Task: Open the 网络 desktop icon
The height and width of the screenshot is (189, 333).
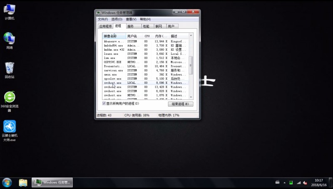Action: pyautogui.click(x=10, y=41)
